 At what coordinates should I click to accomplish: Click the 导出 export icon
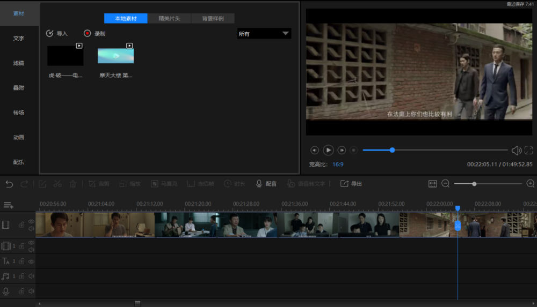pyautogui.click(x=344, y=184)
